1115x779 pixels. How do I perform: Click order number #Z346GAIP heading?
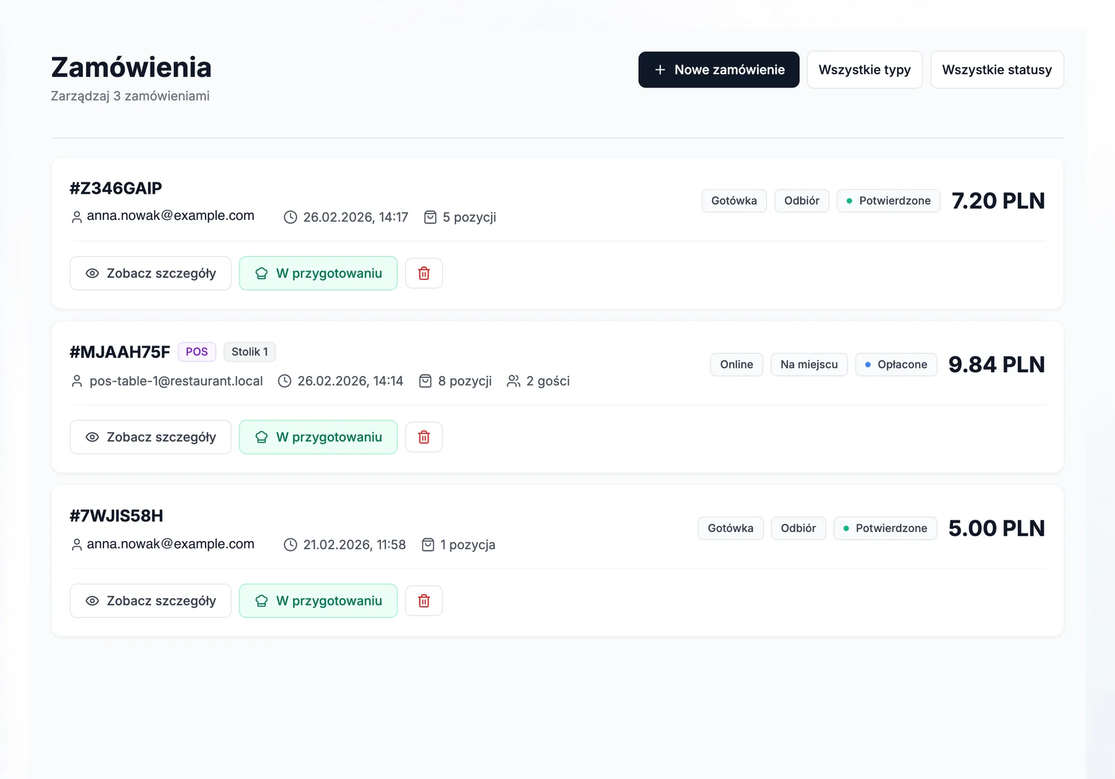pyautogui.click(x=116, y=188)
